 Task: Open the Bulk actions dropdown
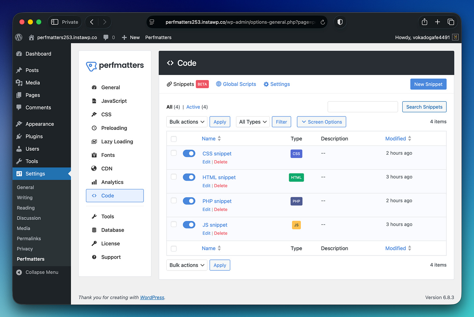(x=187, y=122)
